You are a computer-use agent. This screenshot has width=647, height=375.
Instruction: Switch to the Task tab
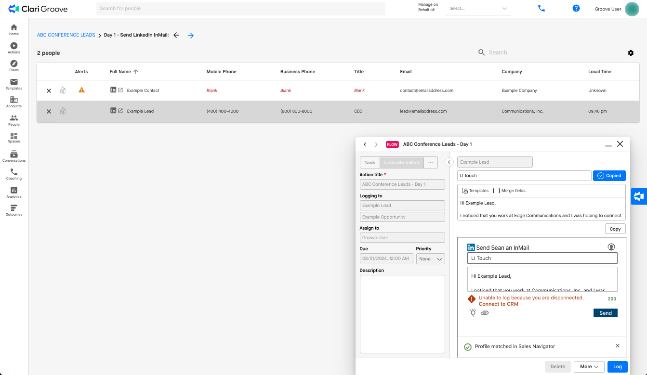pos(370,163)
